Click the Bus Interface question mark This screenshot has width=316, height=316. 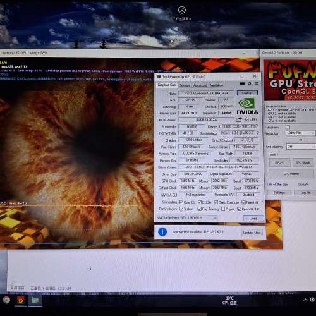pyautogui.click(x=258, y=133)
